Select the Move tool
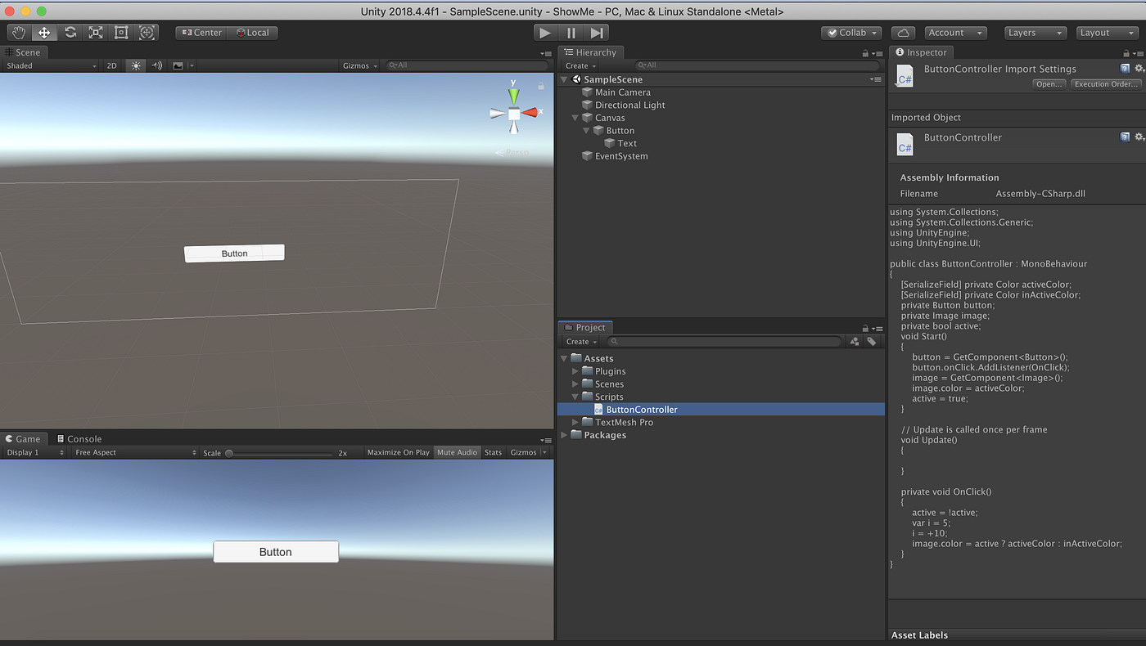 [x=44, y=33]
